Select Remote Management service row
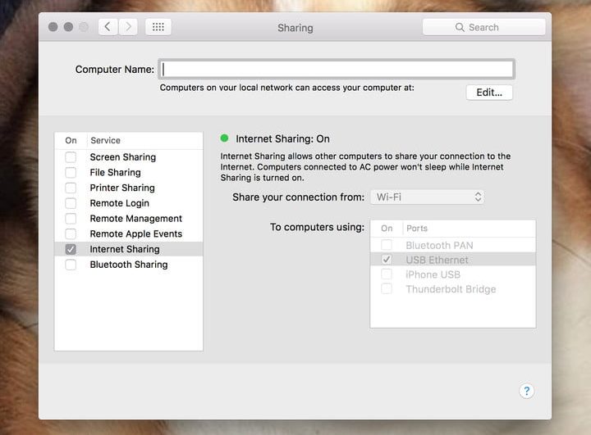The width and height of the screenshot is (591, 435). coord(135,219)
